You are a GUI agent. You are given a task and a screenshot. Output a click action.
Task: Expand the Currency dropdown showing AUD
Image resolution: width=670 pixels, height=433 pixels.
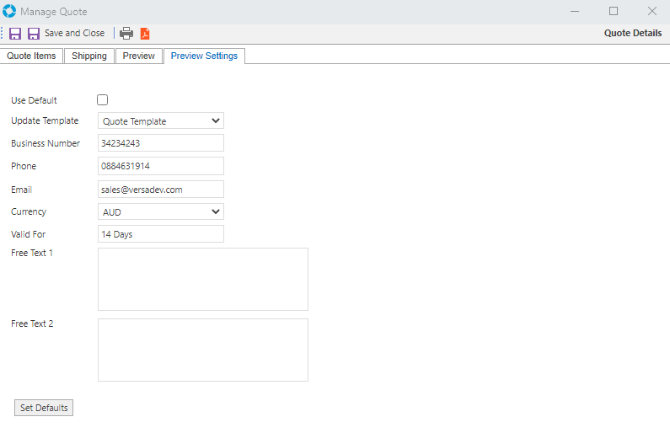[160, 211]
